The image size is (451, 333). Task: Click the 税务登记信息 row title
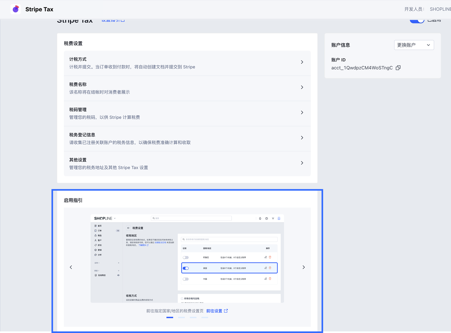[x=82, y=135]
